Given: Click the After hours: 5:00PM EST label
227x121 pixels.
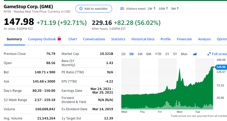Looking at the screenshot, I should [x=109, y=29].
